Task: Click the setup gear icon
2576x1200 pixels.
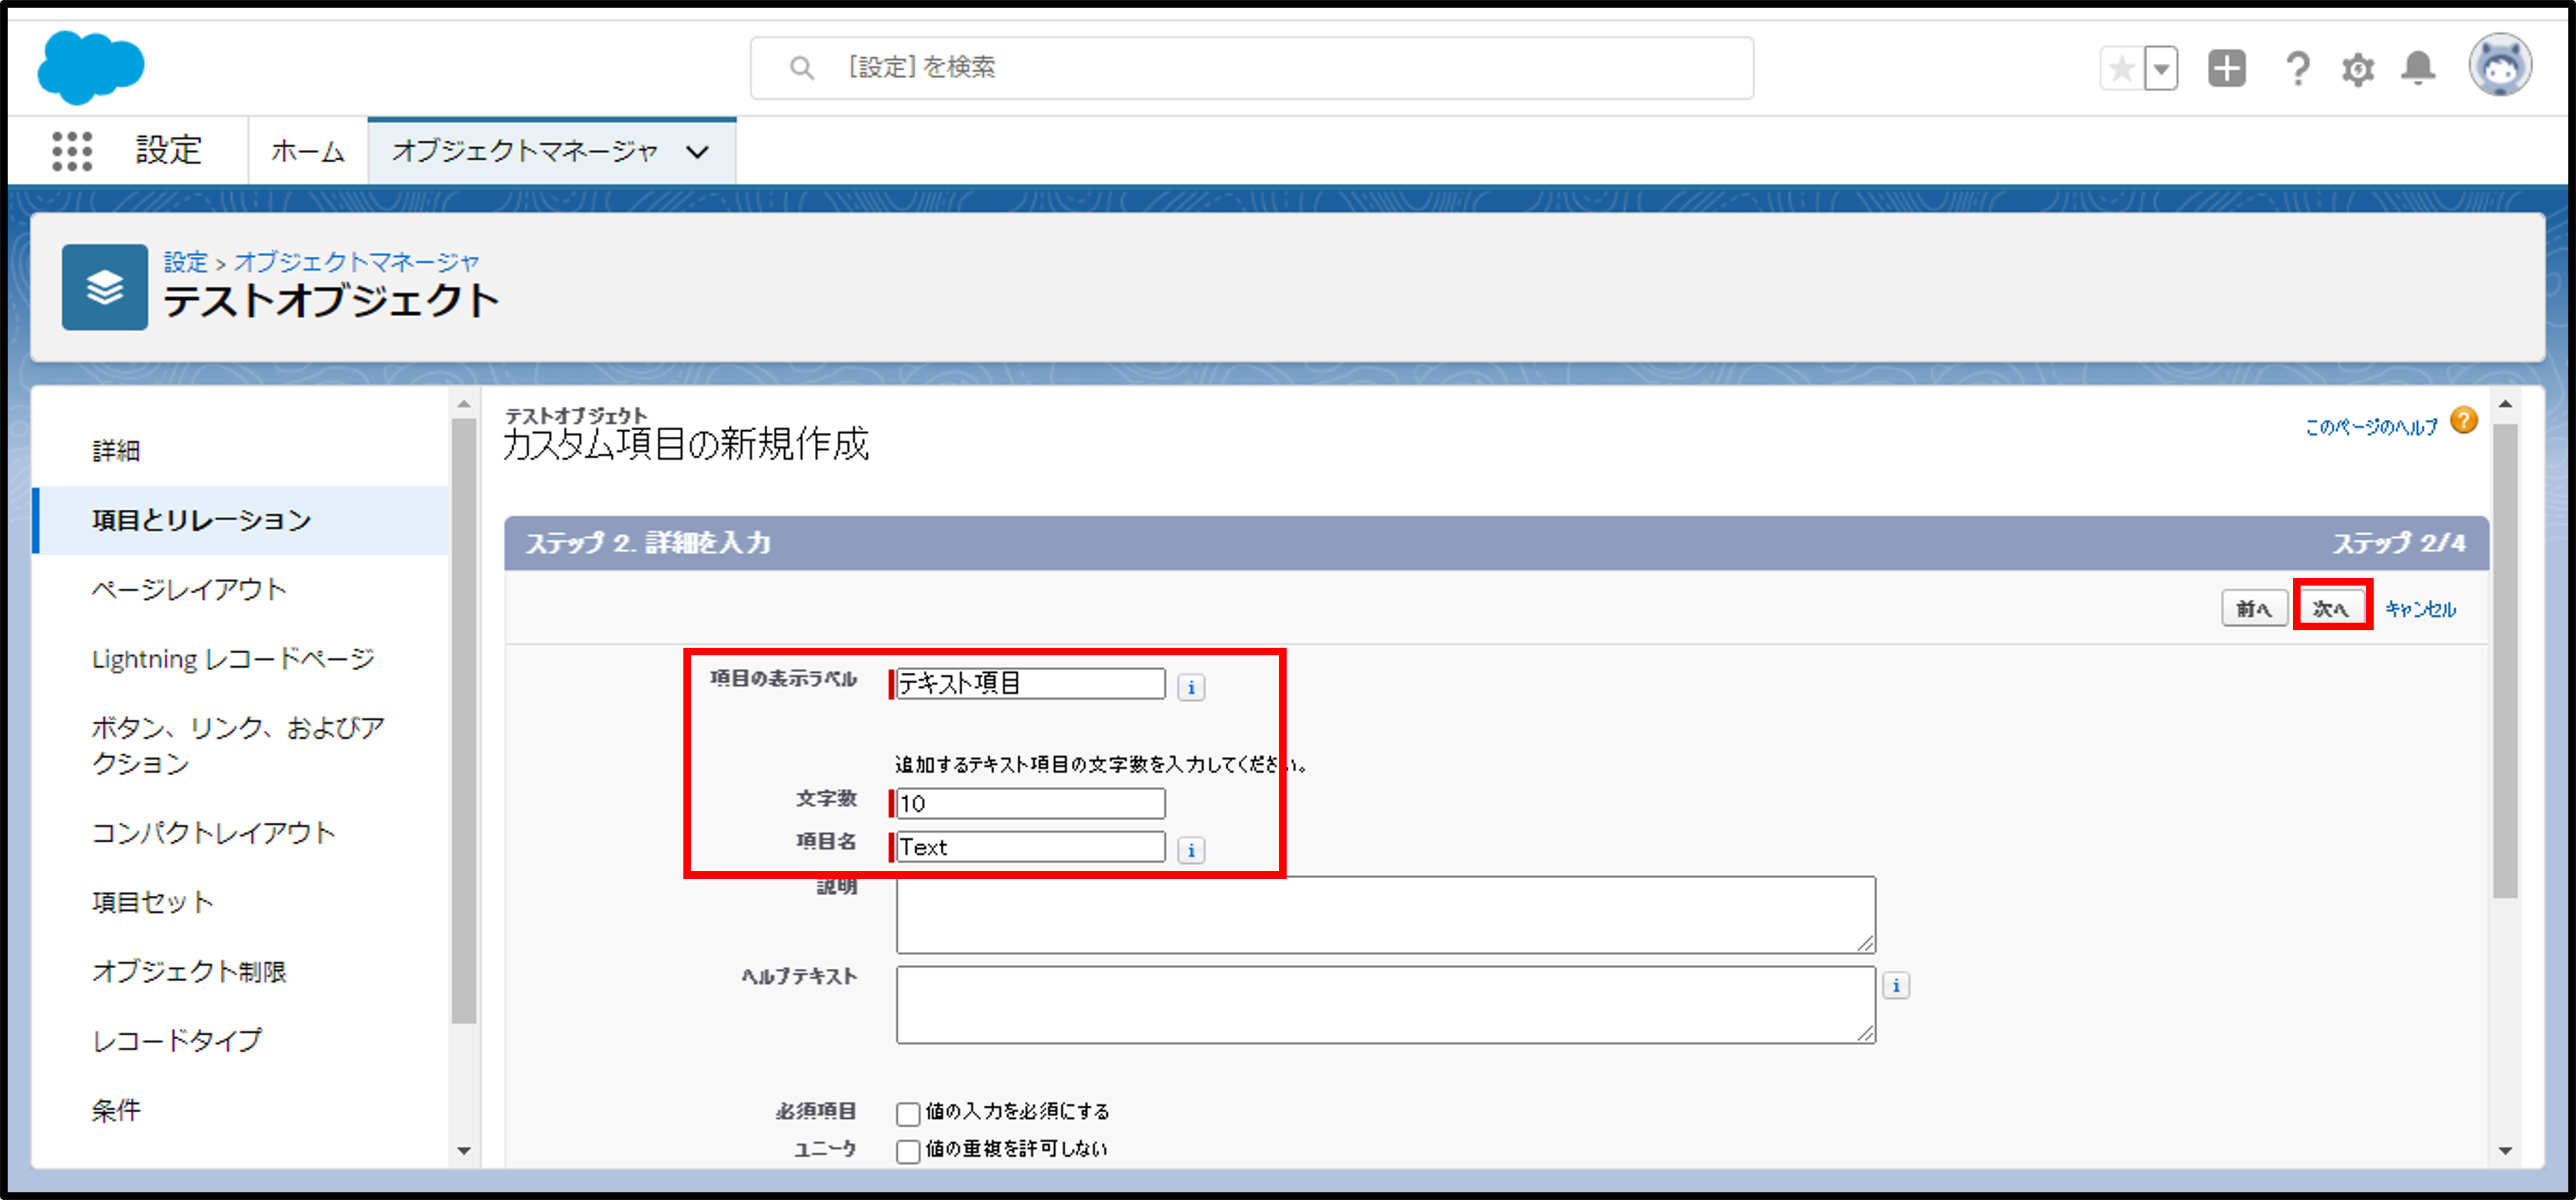Action: [2357, 69]
